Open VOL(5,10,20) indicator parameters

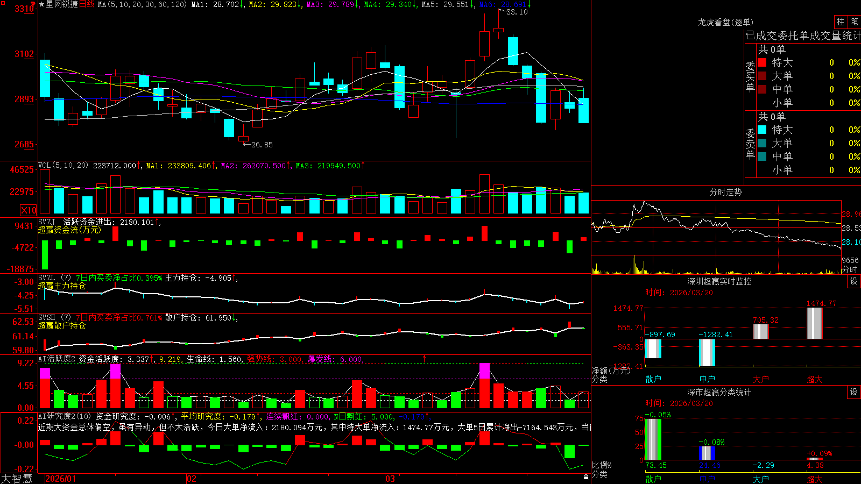[x=63, y=165]
